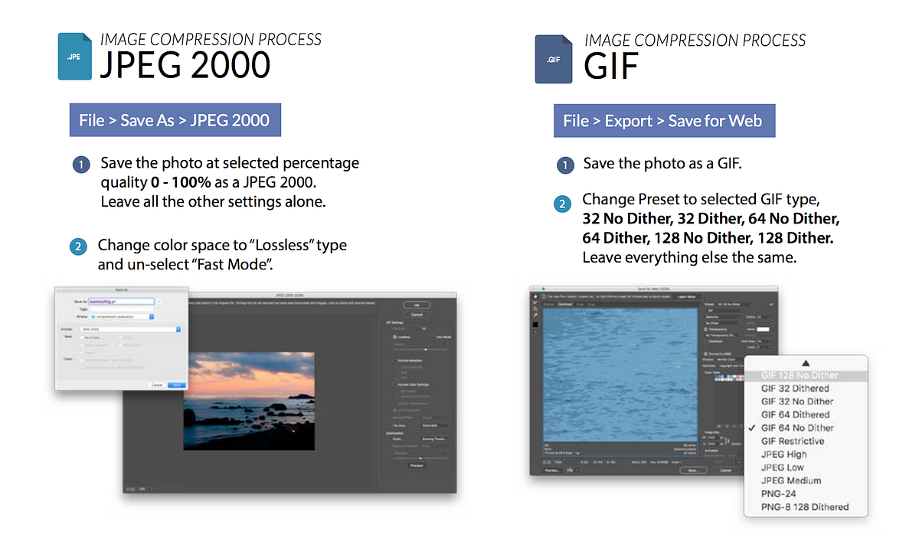Click the blue water preview in Save for Web
Screen dimensions: 919x545
pyautogui.click(x=620, y=375)
